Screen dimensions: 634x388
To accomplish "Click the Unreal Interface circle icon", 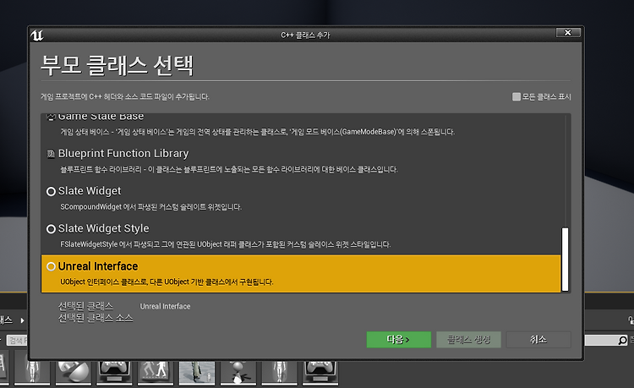I will 51,267.
